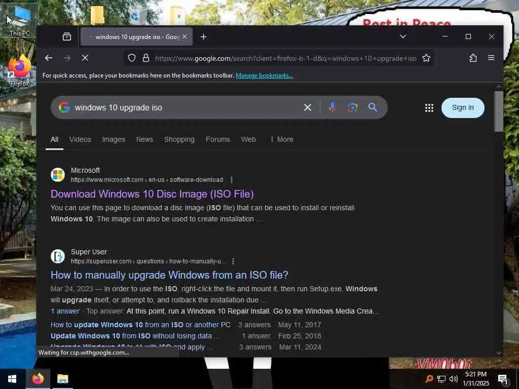Open options dots for Microsoft result
Screen dimensions: 519x389
[x=232, y=180]
